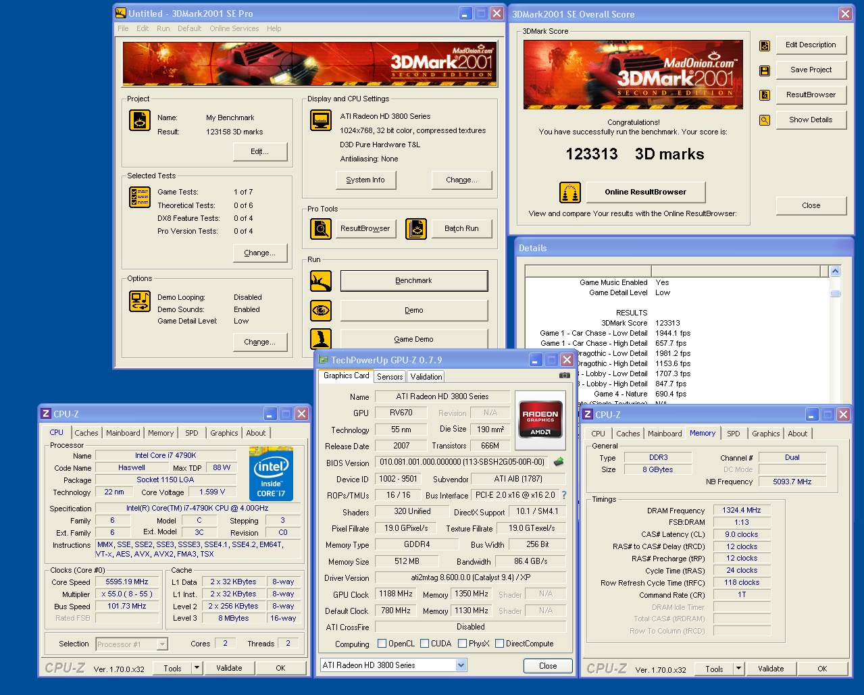The image size is (864, 695).
Task: Click Details list scrollbar up arrow
Action: point(835,272)
